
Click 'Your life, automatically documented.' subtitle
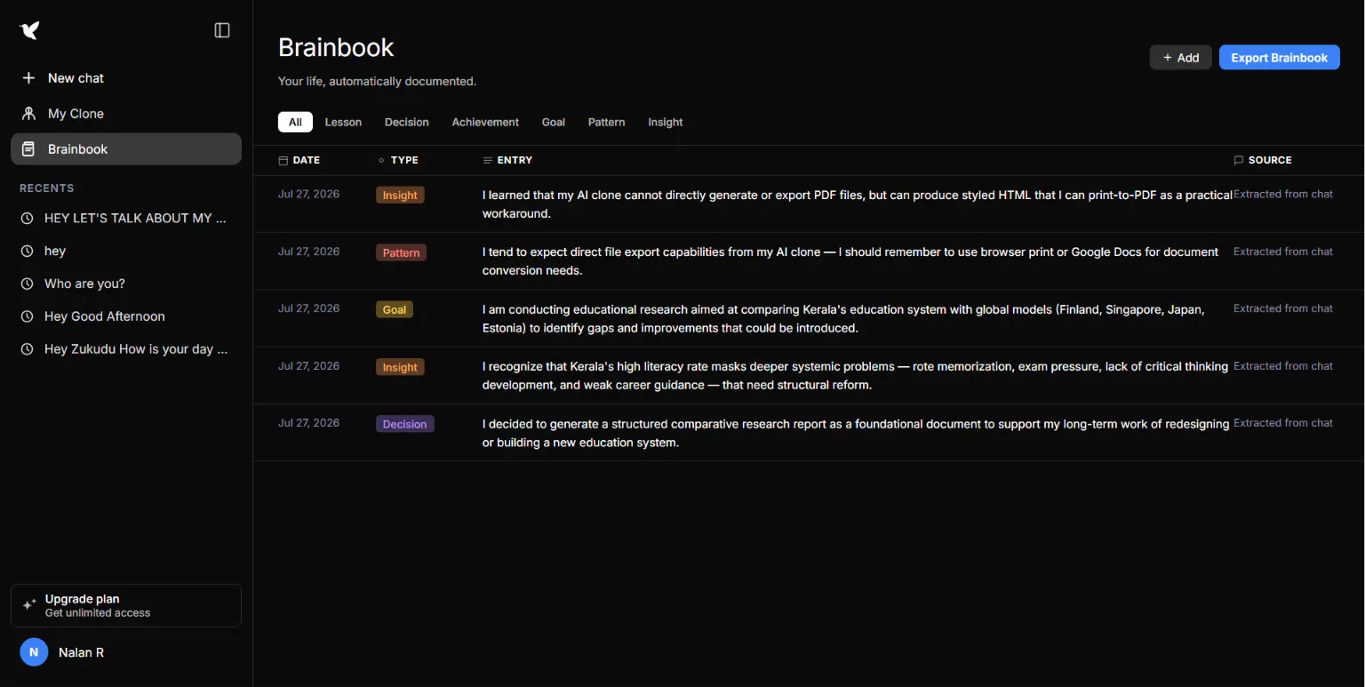[x=377, y=82]
